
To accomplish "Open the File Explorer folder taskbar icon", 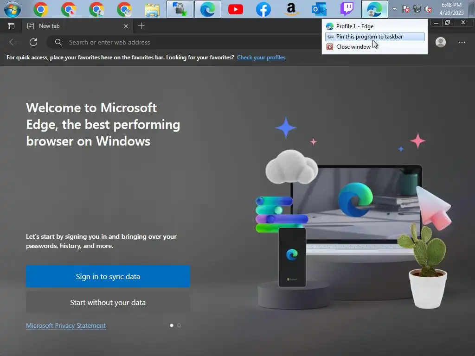I will click(x=152, y=9).
